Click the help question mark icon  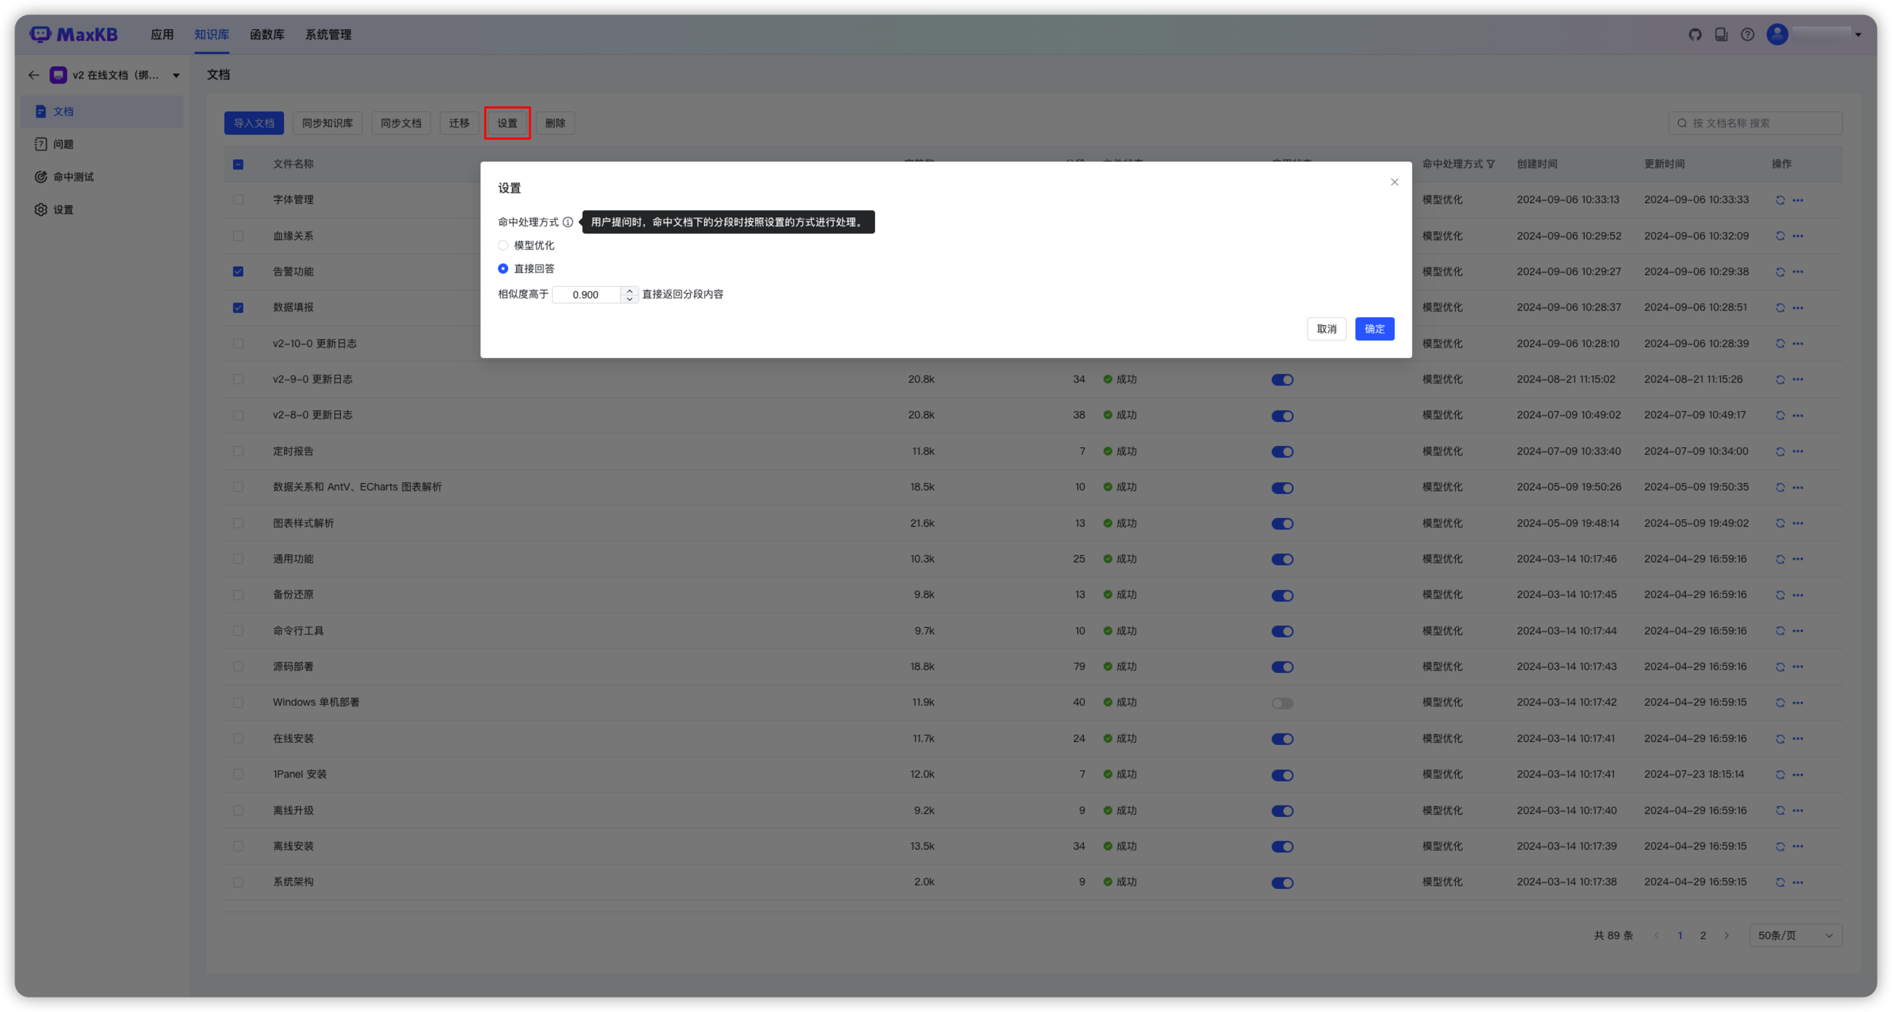pos(1747,34)
